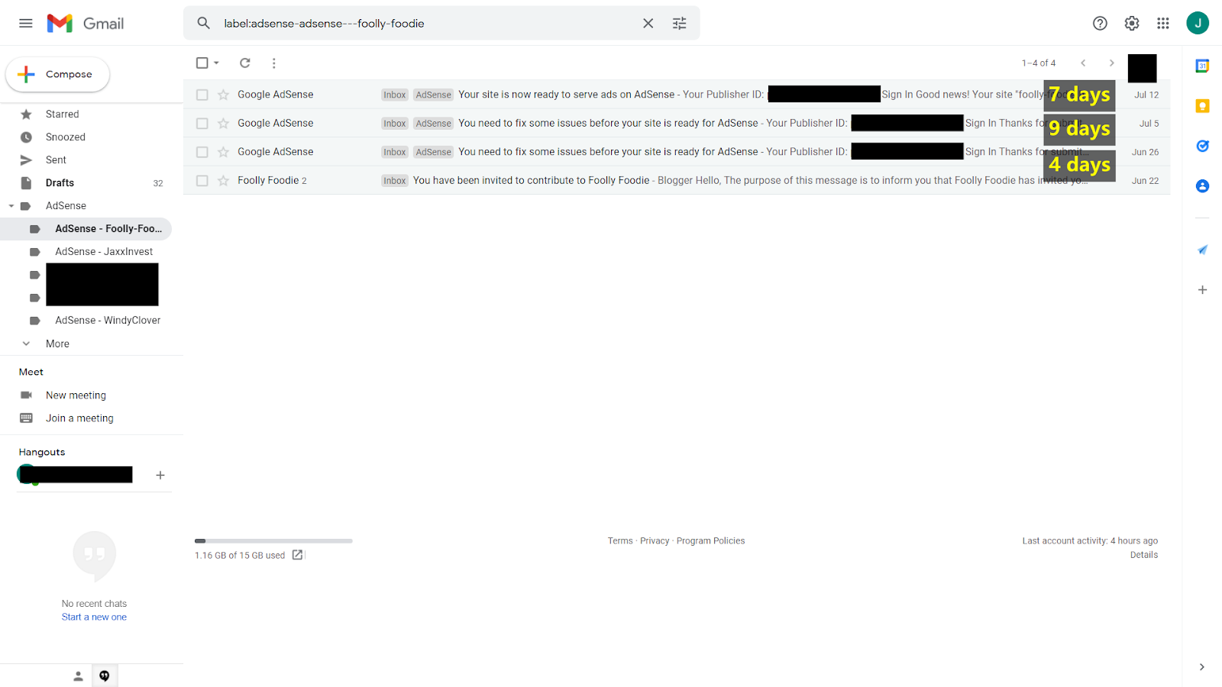The image size is (1222, 687).
Task: Open the Support help icon
Action: click(x=1100, y=23)
